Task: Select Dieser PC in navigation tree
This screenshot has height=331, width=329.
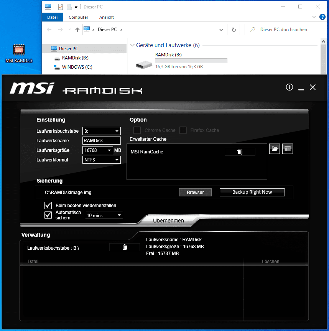Action: coord(84,49)
